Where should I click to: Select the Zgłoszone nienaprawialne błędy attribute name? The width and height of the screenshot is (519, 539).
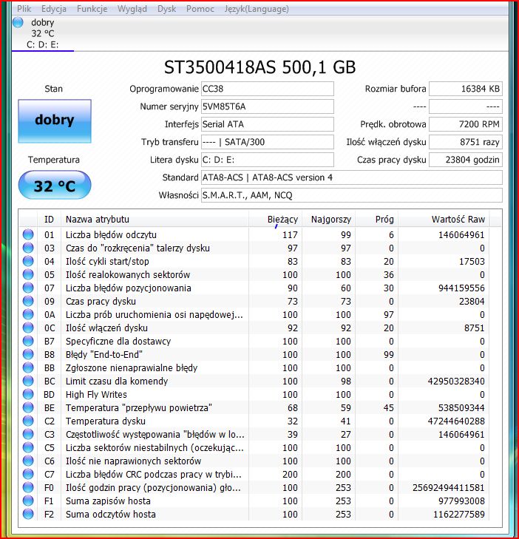132,368
